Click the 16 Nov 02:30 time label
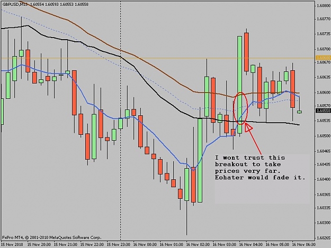The image size is (331, 248). point(198,244)
